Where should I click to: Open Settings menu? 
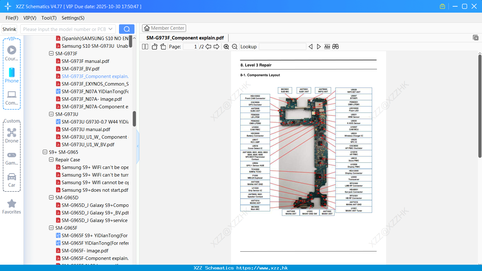(x=73, y=18)
